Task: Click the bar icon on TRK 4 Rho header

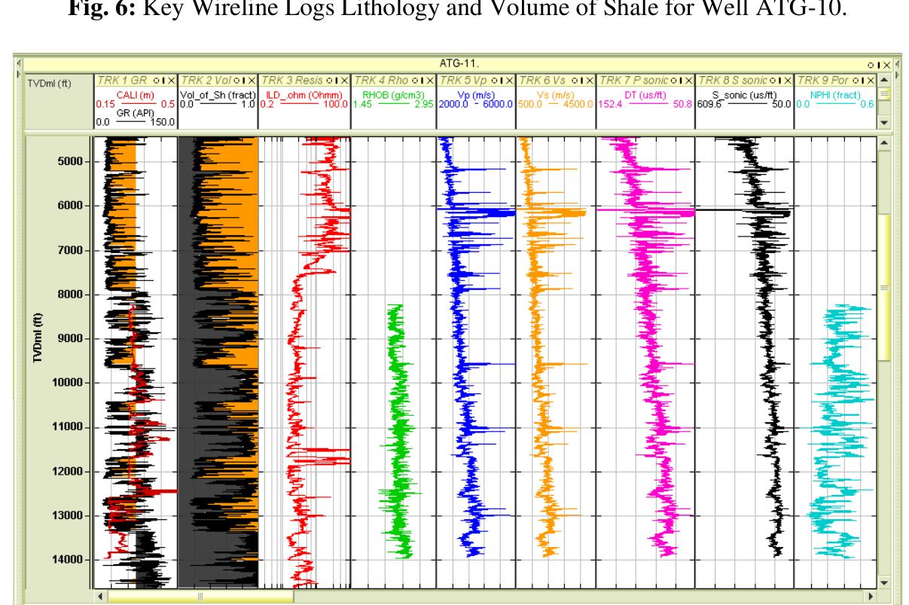Action: (422, 80)
